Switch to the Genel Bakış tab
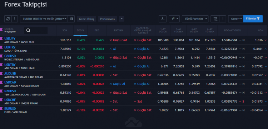This screenshot has height=129, width=268. pos(86,19)
